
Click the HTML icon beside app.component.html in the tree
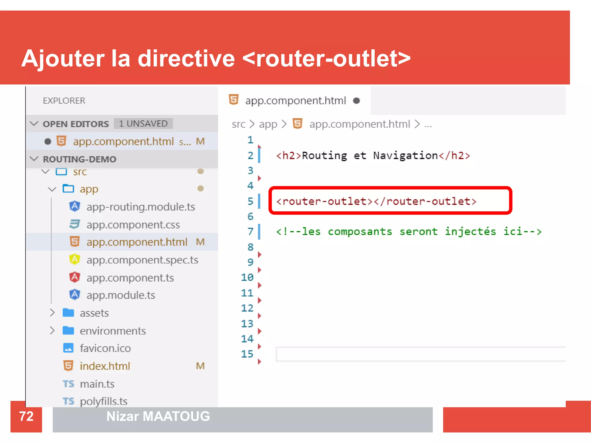point(75,242)
